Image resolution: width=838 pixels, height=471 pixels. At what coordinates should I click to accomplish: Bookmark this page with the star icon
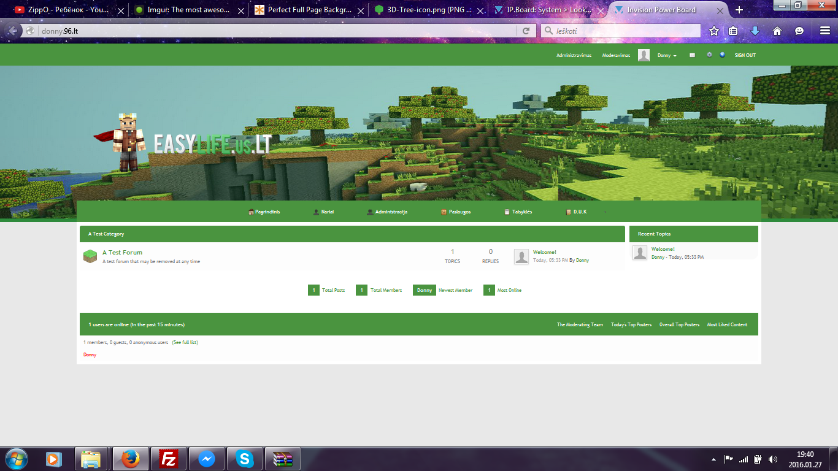714,31
